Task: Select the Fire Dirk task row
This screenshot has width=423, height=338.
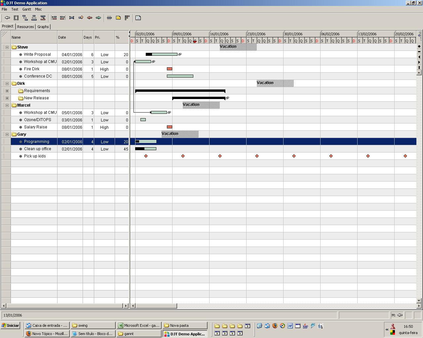Action: [65, 69]
